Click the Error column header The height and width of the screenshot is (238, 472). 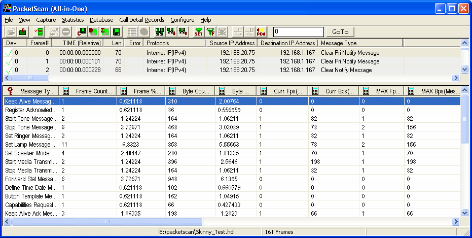point(134,43)
